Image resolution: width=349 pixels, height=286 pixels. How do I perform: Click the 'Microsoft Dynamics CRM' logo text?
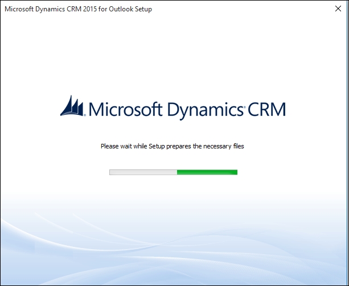[187, 110]
